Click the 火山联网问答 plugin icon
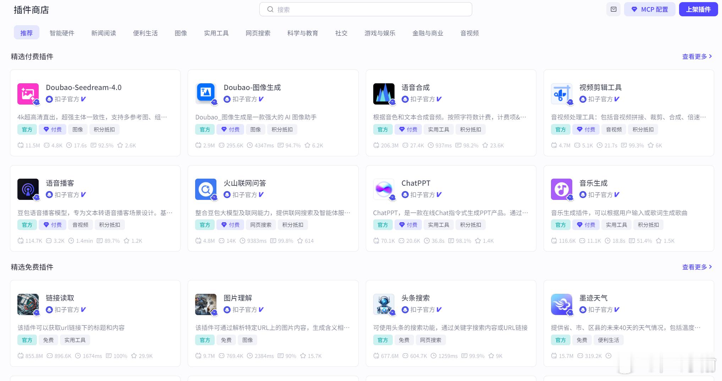Screen dimensions: 722x381 coord(206,189)
